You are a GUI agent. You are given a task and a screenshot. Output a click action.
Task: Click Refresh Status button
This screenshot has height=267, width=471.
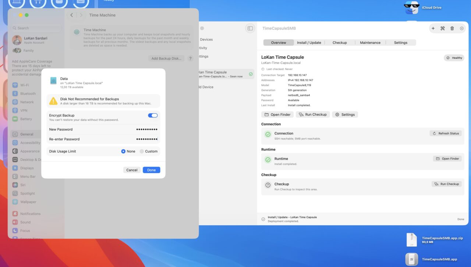pos(446,133)
